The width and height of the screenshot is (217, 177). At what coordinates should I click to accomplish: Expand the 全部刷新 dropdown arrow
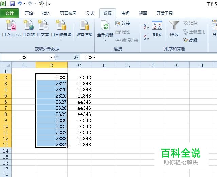pos(105,40)
